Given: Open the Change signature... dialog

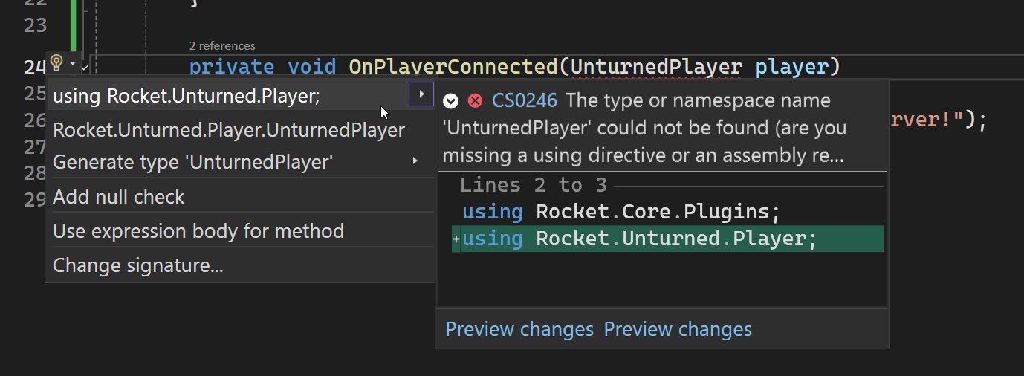Looking at the screenshot, I should [x=138, y=265].
